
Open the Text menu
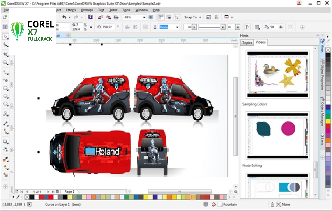point(101,10)
